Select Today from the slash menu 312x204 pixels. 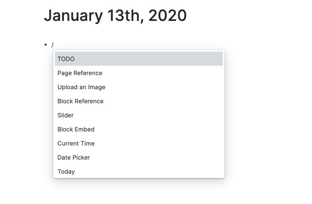[66, 172]
